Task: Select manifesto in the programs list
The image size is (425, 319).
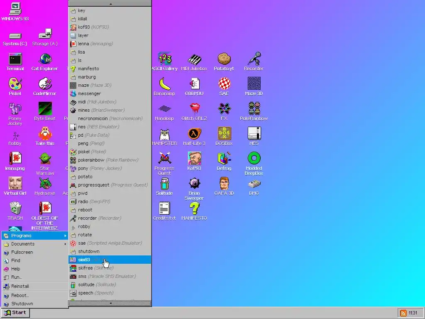Action: [x=110, y=69]
